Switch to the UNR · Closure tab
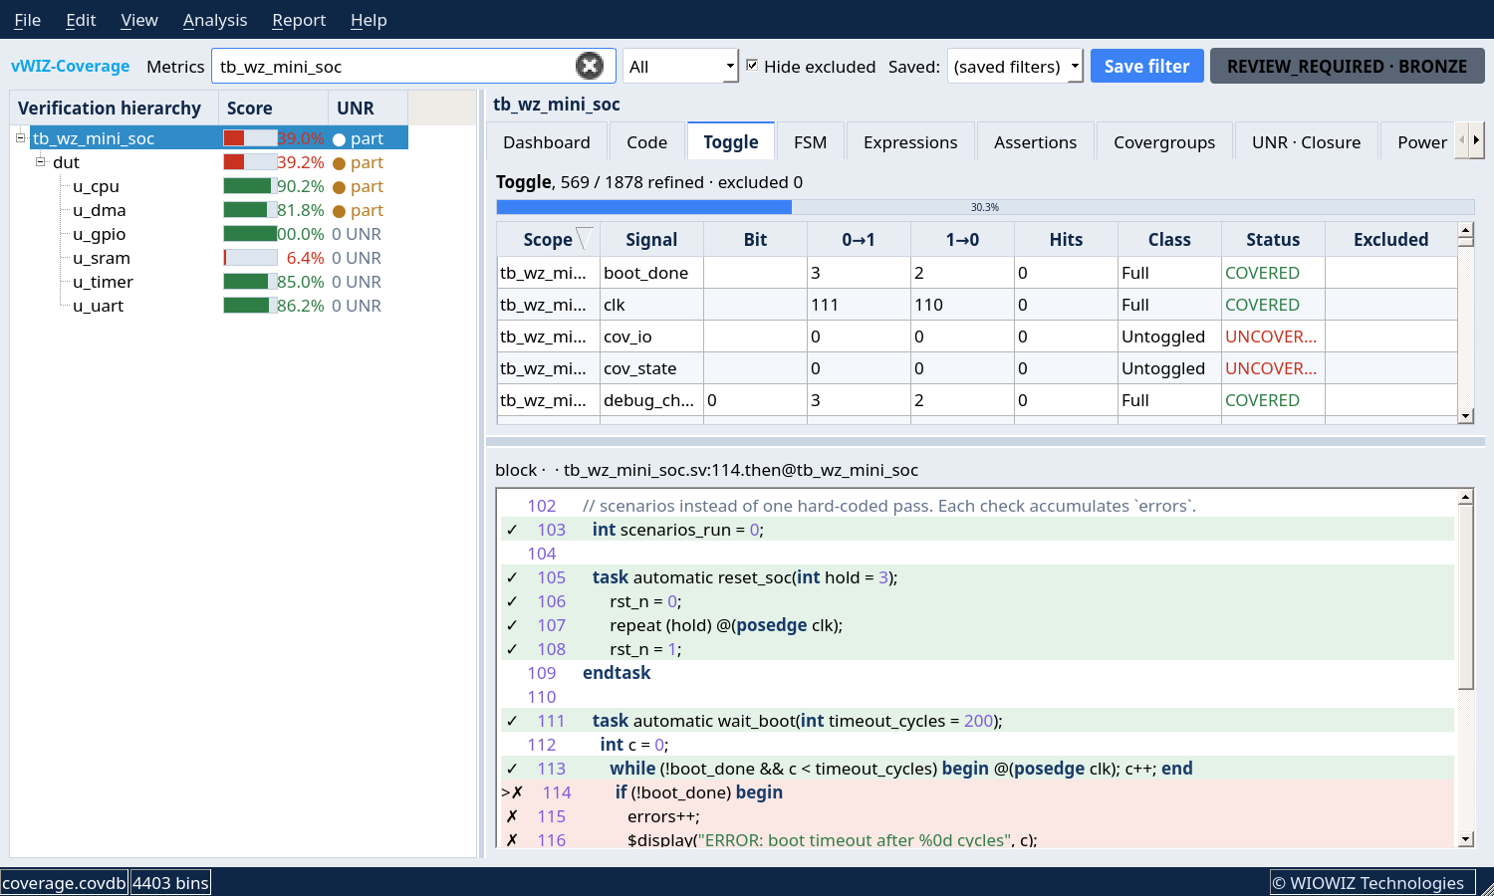 click(1306, 141)
